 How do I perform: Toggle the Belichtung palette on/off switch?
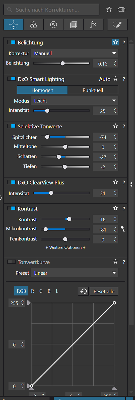[x=11, y=42]
